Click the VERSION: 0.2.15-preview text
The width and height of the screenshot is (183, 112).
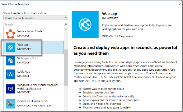(x=117, y=36)
